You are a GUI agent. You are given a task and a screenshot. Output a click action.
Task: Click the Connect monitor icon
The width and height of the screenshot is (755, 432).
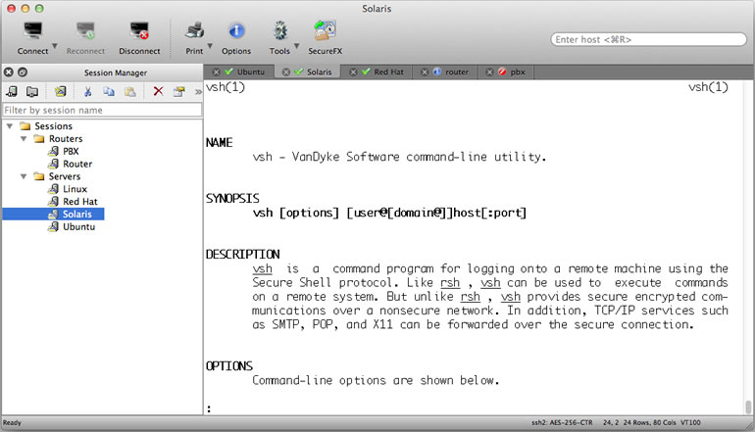click(31, 32)
